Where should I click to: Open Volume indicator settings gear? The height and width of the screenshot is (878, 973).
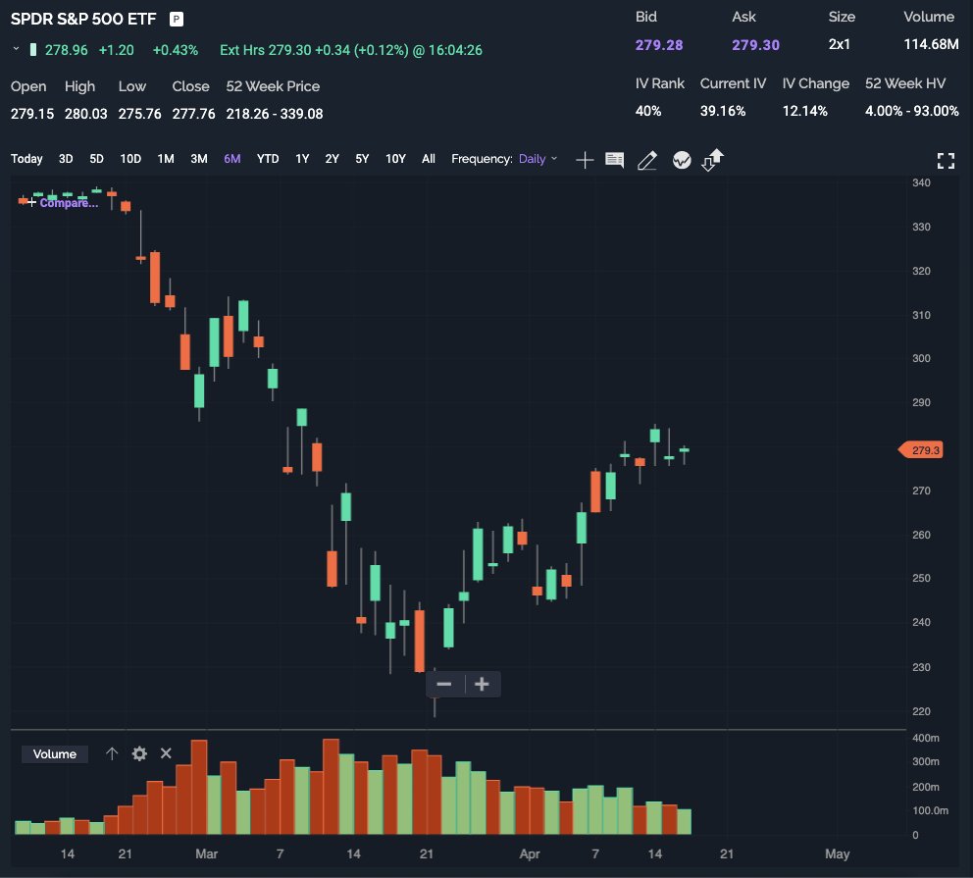pos(139,753)
